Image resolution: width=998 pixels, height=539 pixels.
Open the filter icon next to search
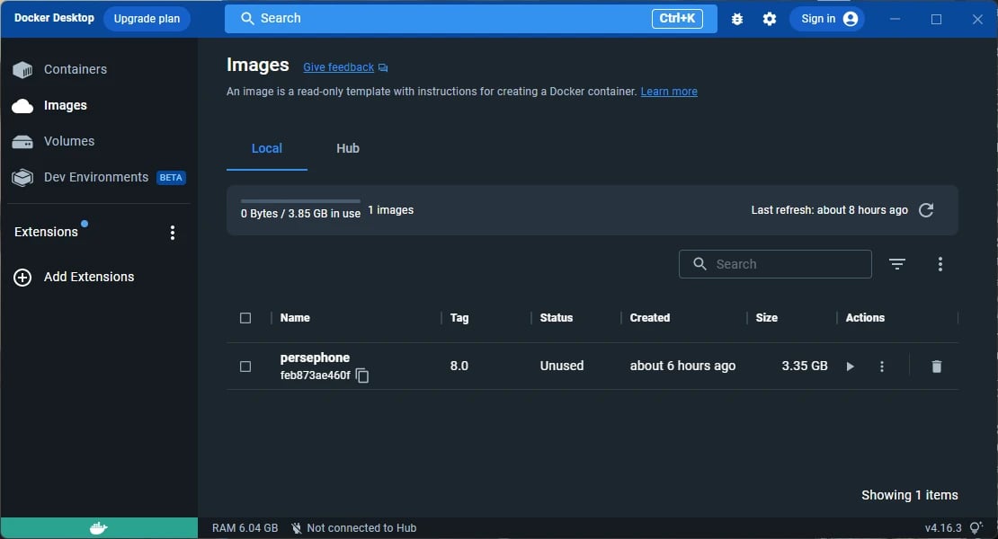click(x=896, y=264)
